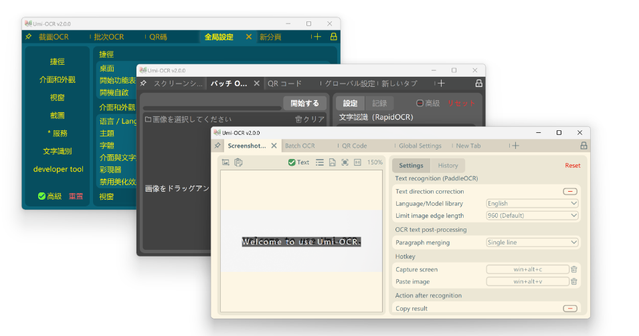Switch to the QR Code tab

click(354, 146)
